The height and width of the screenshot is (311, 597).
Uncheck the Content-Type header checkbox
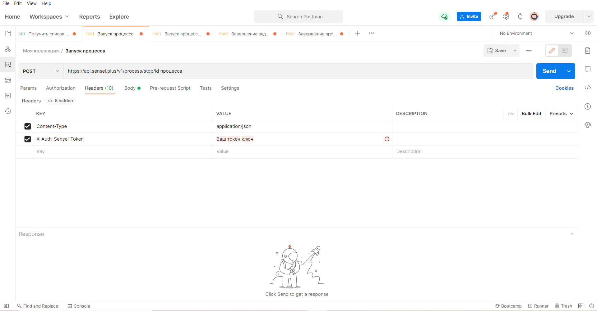28,126
